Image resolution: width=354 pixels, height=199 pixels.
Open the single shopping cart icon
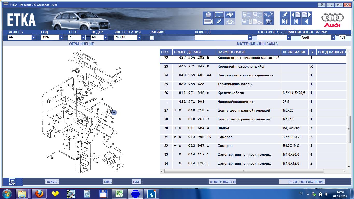click(x=269, y=22)
